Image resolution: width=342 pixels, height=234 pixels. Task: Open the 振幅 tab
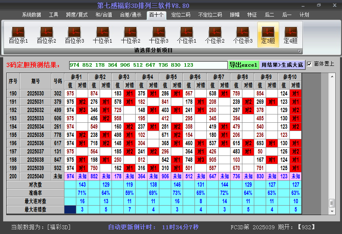click(235, 15)
